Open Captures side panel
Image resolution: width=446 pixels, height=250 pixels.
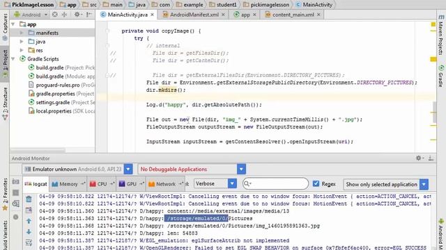click(5, 27)
